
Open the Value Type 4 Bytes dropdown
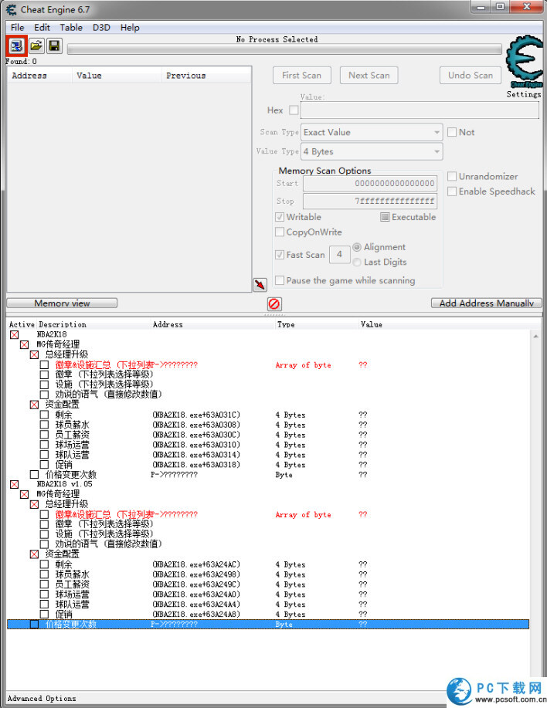372,151
